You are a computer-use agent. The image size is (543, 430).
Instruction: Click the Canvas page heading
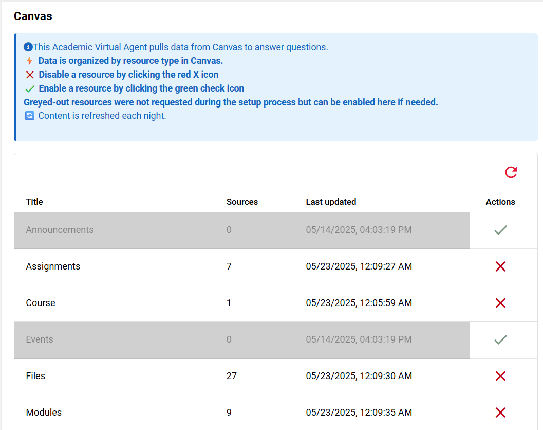click(x=33, y=16)
